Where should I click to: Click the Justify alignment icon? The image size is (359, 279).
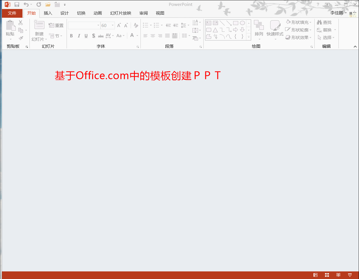167,36
